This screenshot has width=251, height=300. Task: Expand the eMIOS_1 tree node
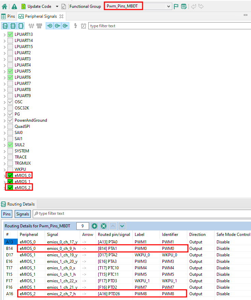pyautogui.click(x=4, y=182)
